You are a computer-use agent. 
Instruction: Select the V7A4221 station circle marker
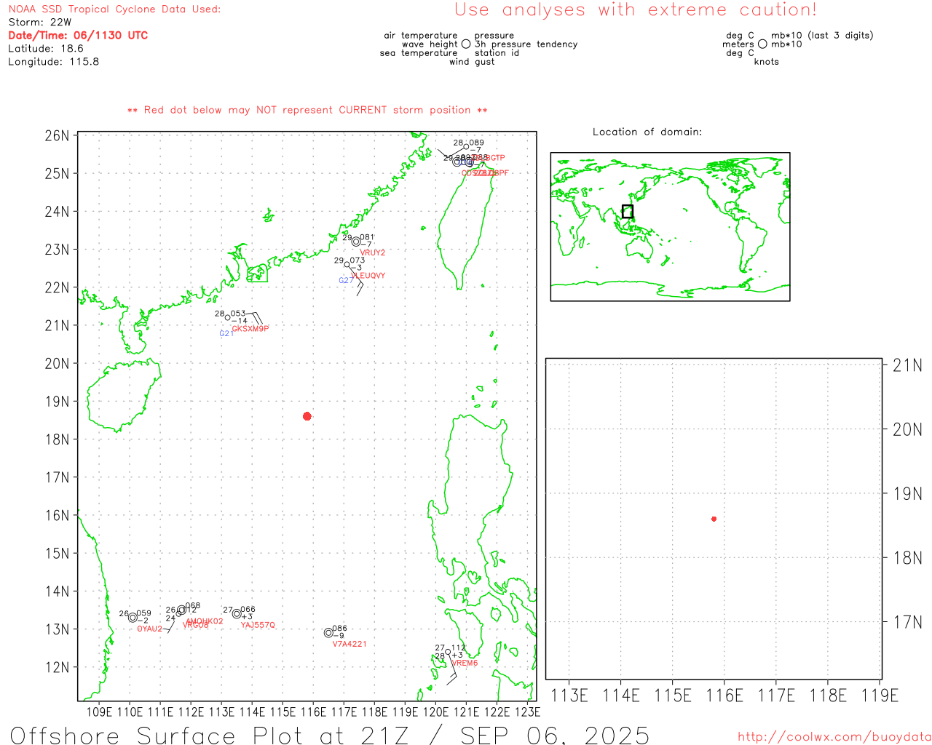pos(328,633)
